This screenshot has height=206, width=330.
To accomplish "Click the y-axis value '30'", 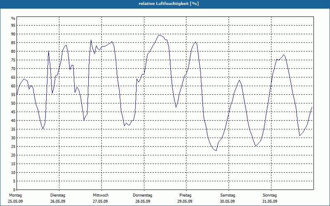I will click(13, 138).
